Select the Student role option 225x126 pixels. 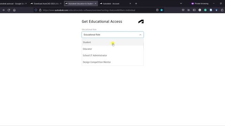click(112, 42)
